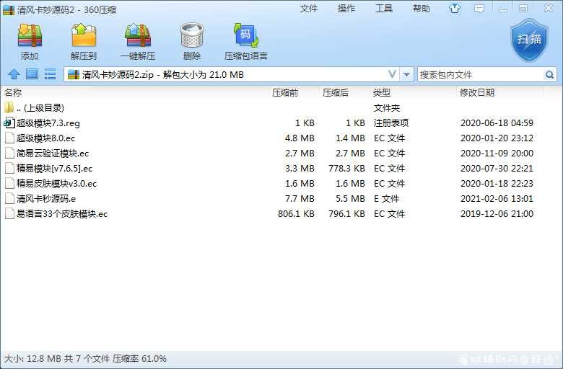
Task: Select file name 超级模块7.3.reg
Action: click(x=48, y=123)
